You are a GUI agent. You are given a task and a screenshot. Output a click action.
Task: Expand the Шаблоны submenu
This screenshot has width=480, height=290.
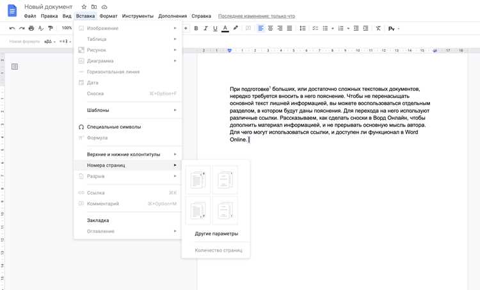point(128,110)
